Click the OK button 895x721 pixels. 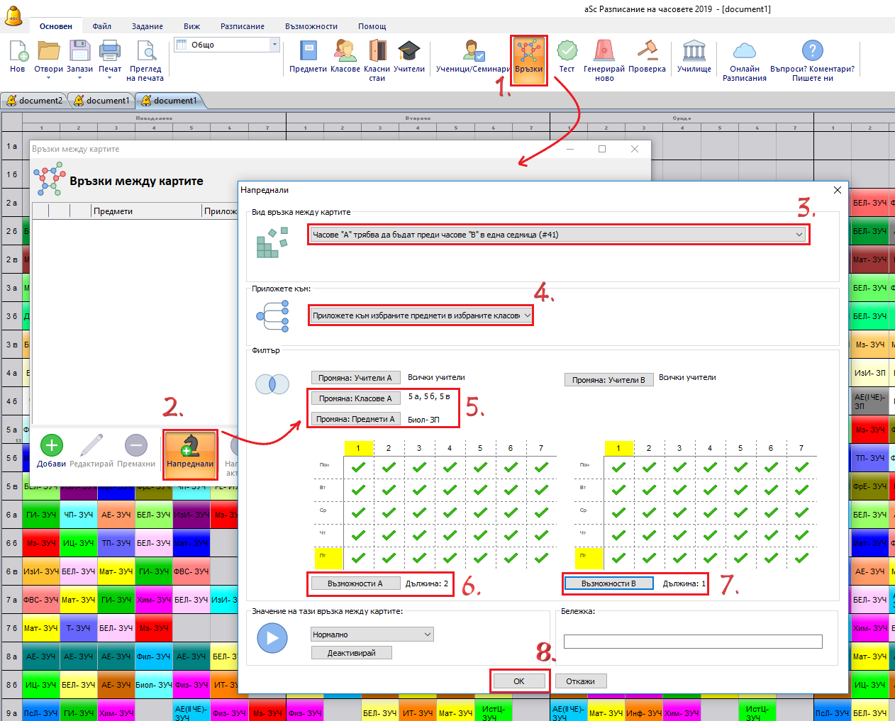[518, 681]
